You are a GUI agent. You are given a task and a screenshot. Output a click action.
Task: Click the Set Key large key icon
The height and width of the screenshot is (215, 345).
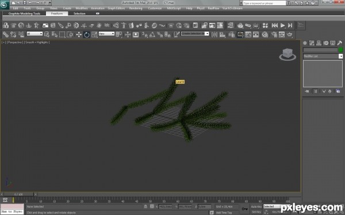245,209
